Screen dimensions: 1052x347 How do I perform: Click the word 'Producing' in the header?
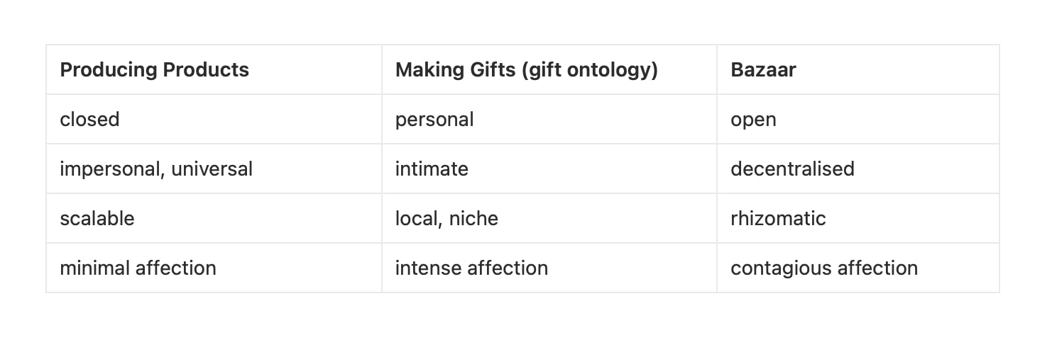point(109,70)
